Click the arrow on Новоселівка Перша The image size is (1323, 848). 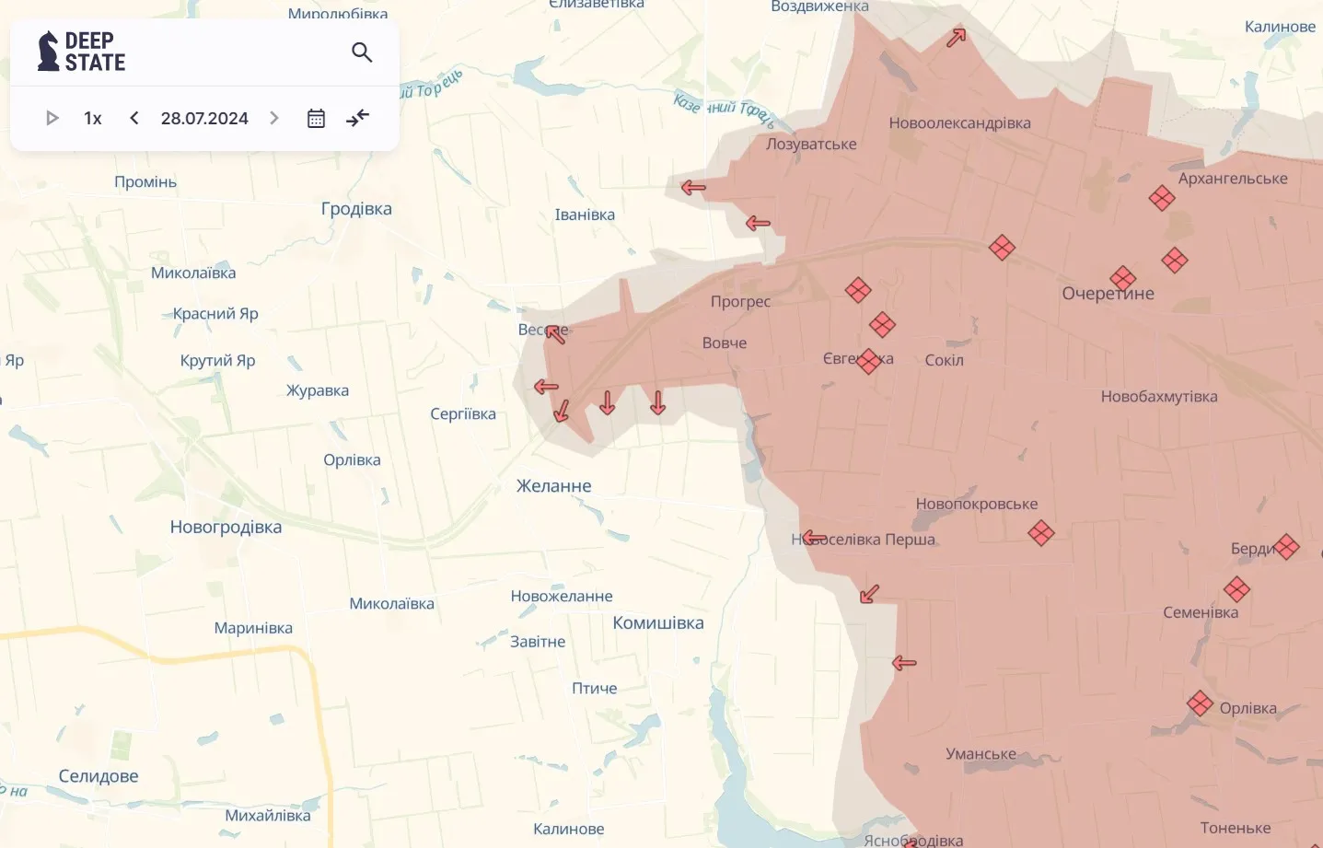814,538
